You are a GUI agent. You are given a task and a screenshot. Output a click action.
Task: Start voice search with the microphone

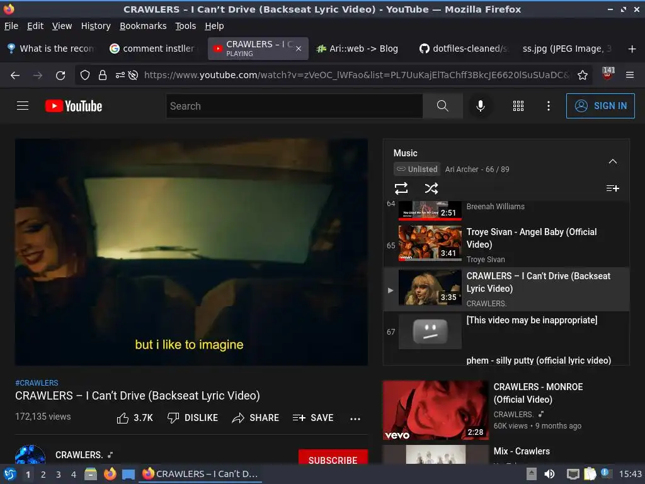(480, 106)
